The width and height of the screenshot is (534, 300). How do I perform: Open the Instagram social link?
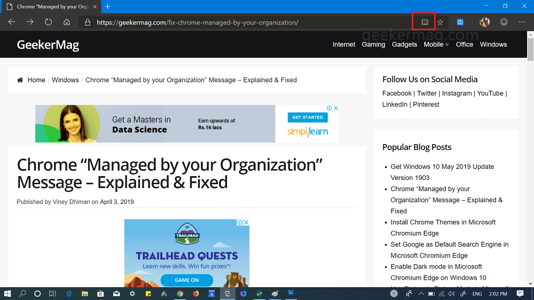pyautogui.click(x=457, y=93)
